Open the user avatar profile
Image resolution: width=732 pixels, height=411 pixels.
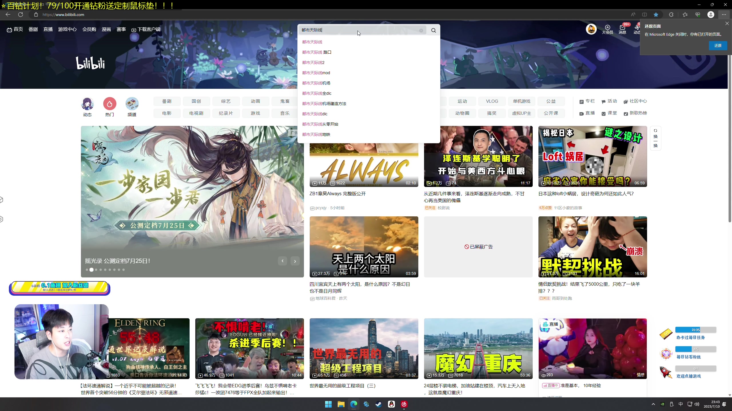click(591, 29)
